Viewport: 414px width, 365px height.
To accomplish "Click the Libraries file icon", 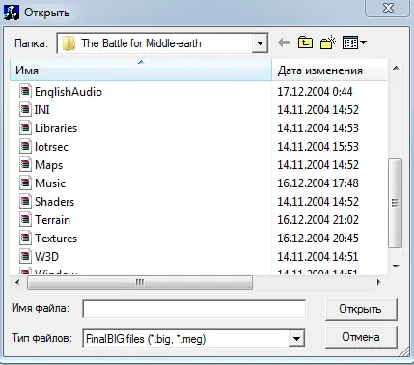I will tap(26, 127).
